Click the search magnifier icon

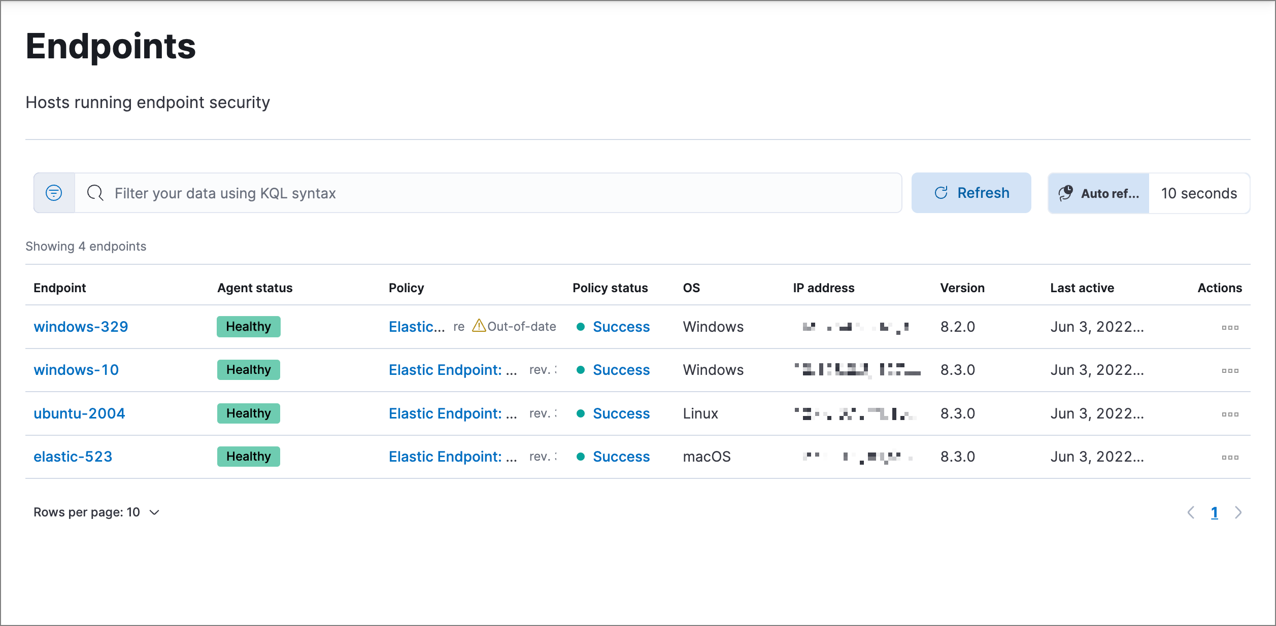pyautogui.click(x=94, y=193)
